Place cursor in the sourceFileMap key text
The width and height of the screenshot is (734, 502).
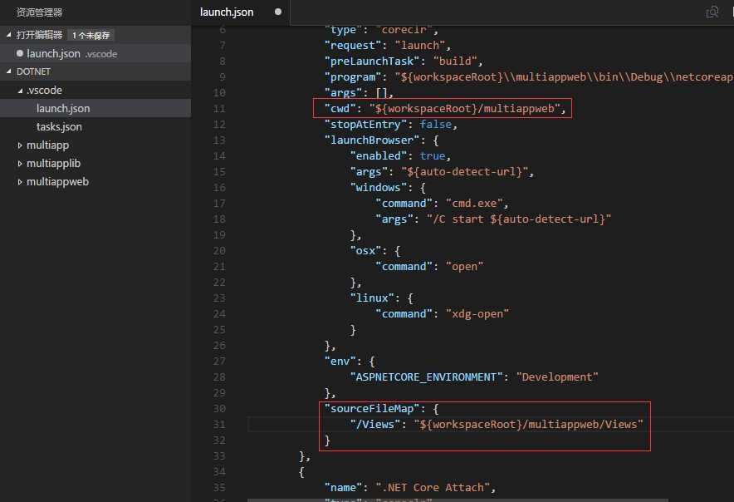point(372,409)
